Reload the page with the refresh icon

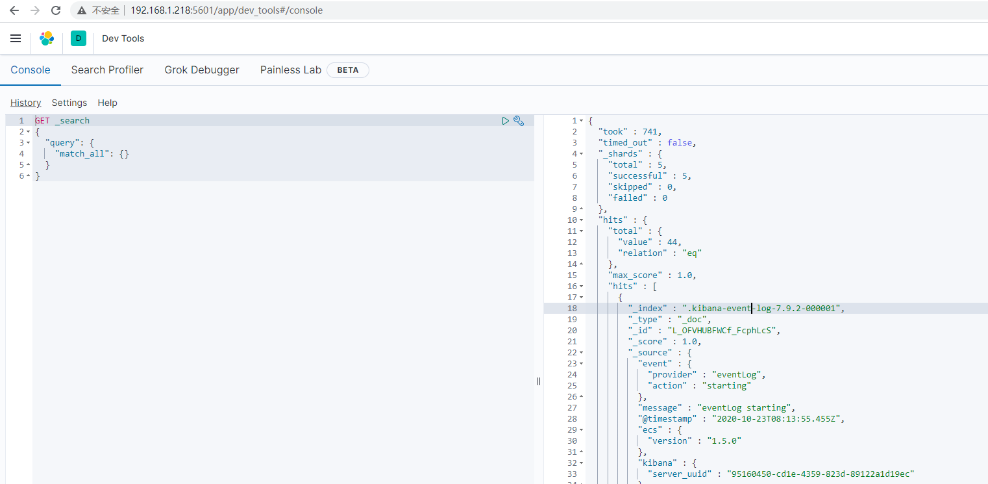click(56, 10)
